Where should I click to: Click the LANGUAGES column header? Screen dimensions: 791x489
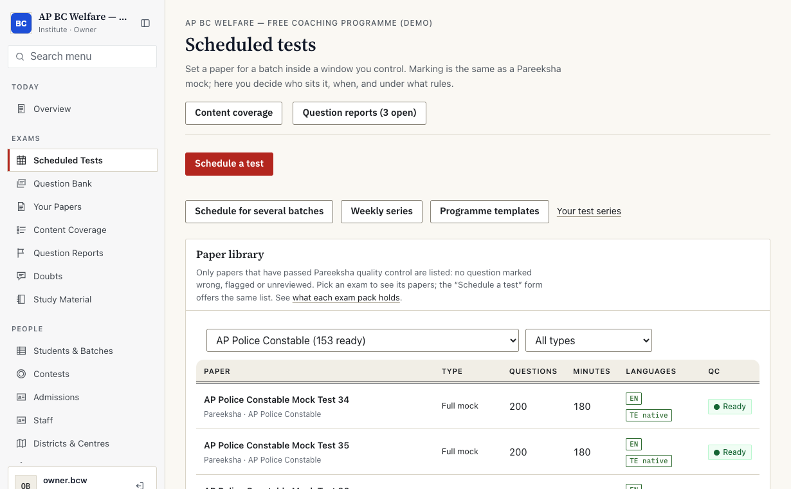click(x=651, y=371)
